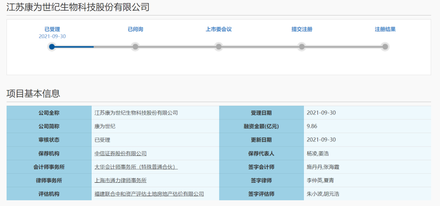This screenshot has height=206, width=440.
Task: Select the 上市委会议 progress step dot
Action: (219, 47)
